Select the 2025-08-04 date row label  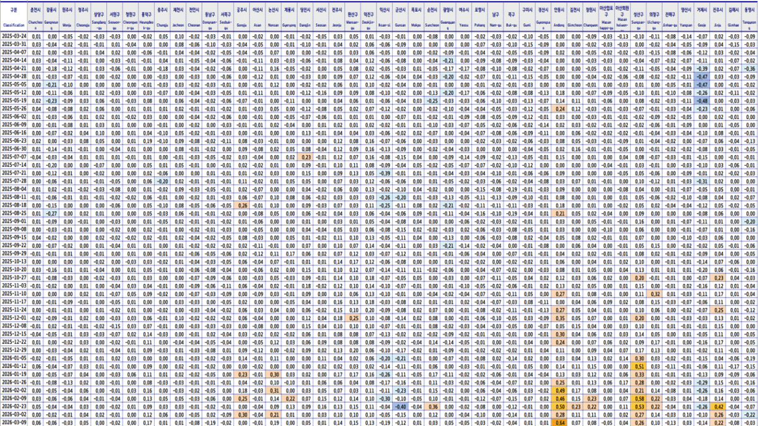14,188
